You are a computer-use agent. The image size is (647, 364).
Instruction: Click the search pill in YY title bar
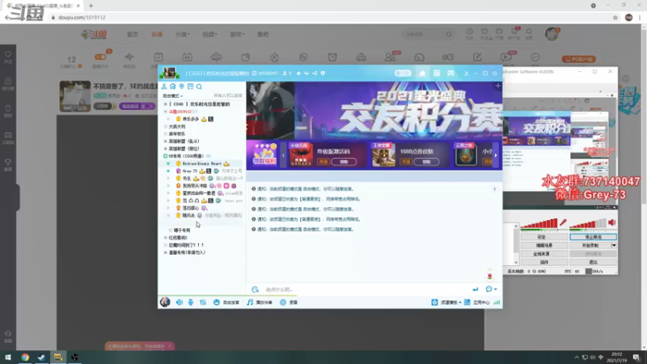pyautogui.click(x=403, y=73)
